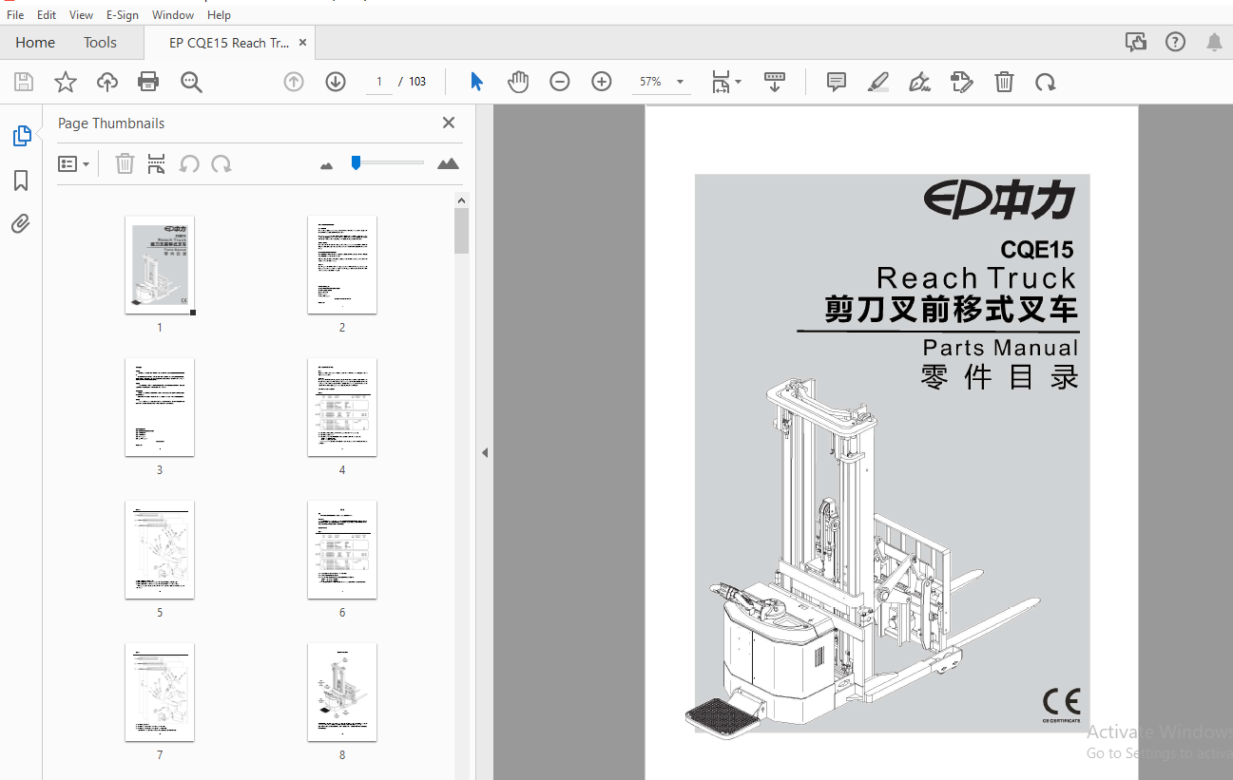Select page 5 thumbnail
This screenshot has height=780, width=1233.
coord(160,550)
